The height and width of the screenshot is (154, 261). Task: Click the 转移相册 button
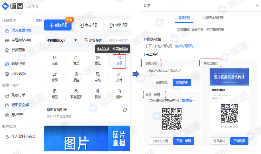[119, 25]
